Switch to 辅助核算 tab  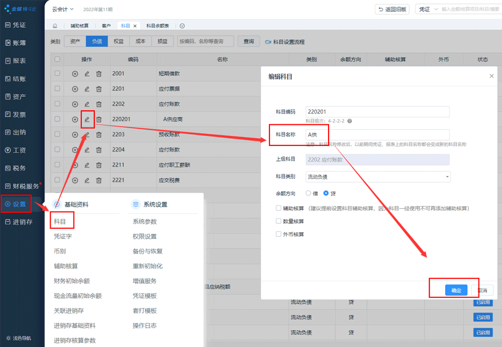click(79, 26)
